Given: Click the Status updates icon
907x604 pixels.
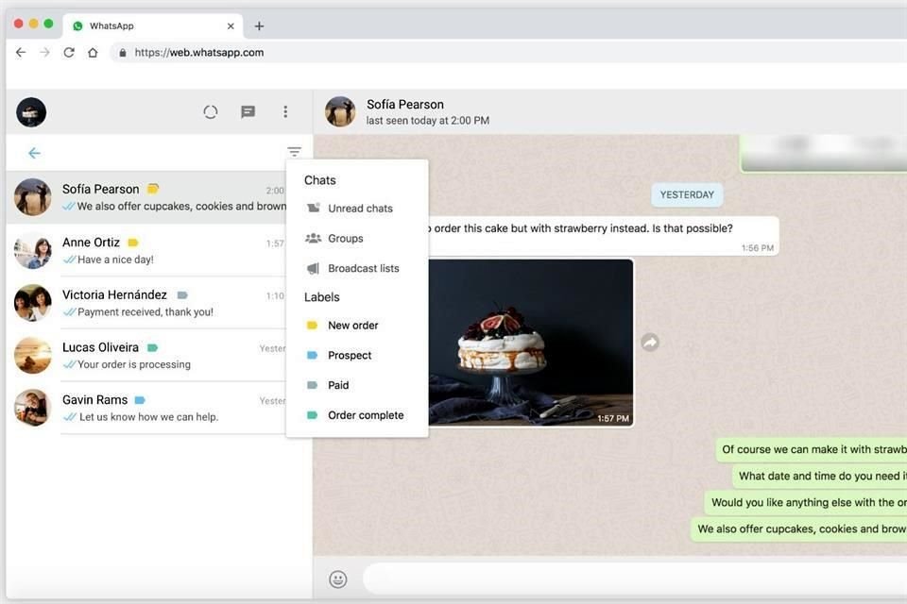Looking at the screenshot, I should pos(210,111).
